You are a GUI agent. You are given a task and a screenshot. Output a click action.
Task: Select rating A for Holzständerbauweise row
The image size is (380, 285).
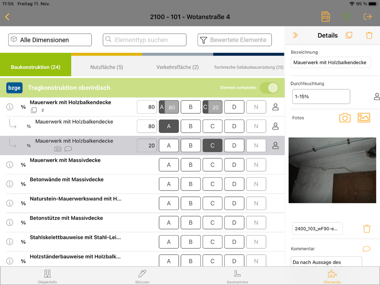[x=169, y=261]
